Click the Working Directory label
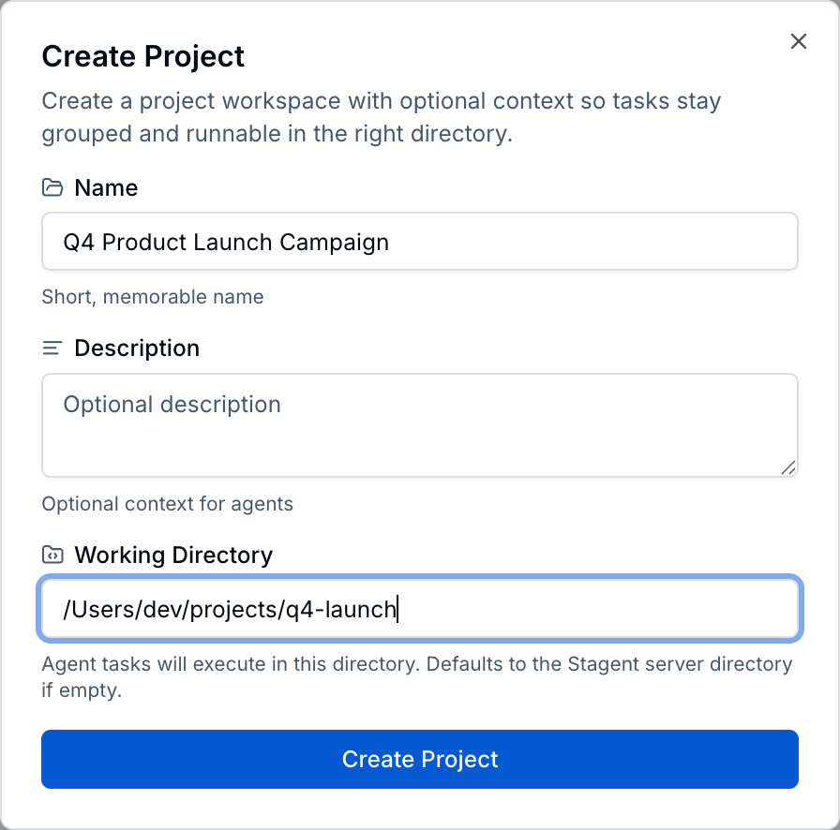Viewport: 840px width, 830px height. click(173, 555)
